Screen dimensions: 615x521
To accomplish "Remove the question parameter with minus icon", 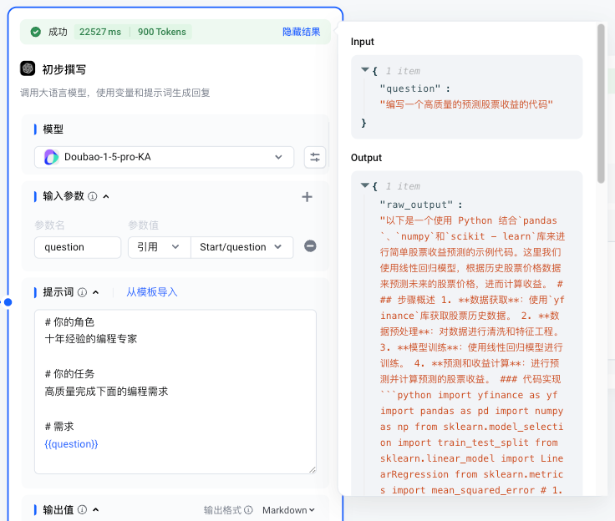I will pos(310,246).
